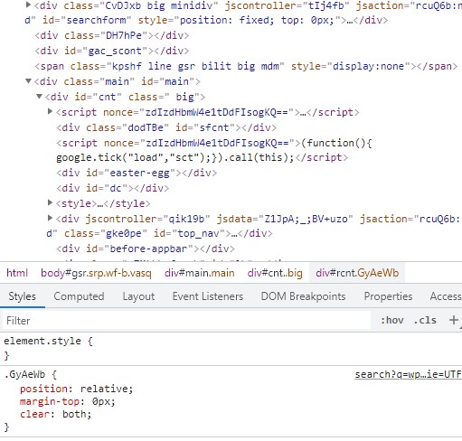Switch to the Event Listeners tab

(208, 296)
